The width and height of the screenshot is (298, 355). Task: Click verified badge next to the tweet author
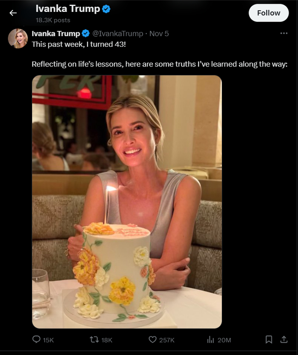[x=86, y=34]
